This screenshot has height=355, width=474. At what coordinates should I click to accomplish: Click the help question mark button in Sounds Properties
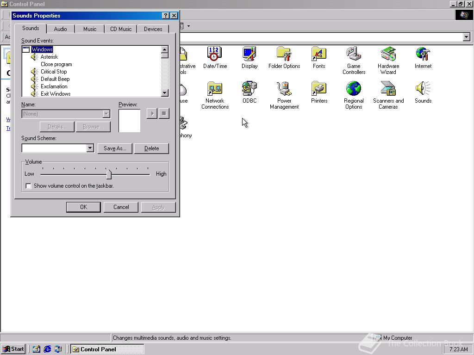tap(165, 16)
